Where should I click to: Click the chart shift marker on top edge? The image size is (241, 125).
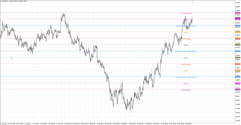click(193, 1)
